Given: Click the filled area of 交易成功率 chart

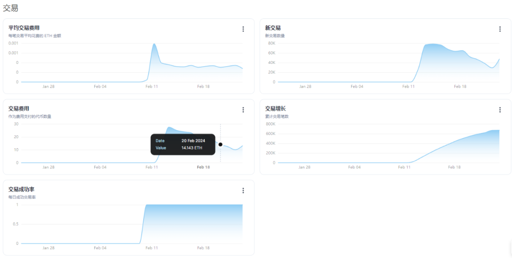Looking at the screenshot, I should coord(194,224).
